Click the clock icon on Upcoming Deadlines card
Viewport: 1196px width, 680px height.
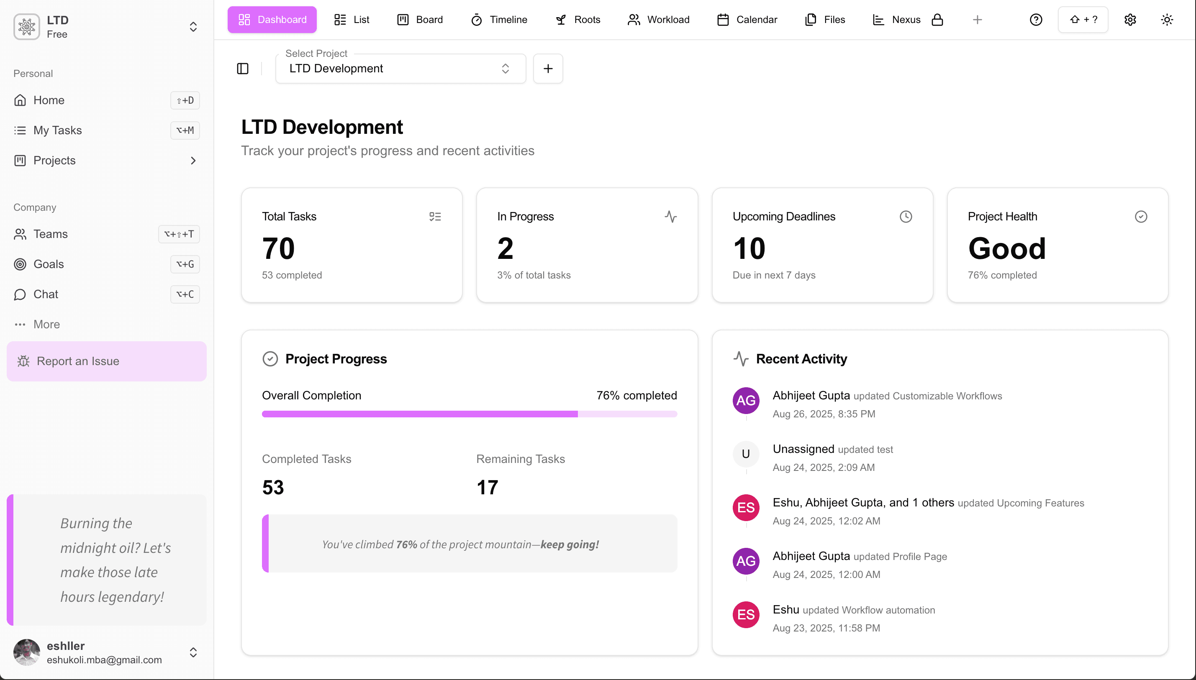tap(906, 216)
